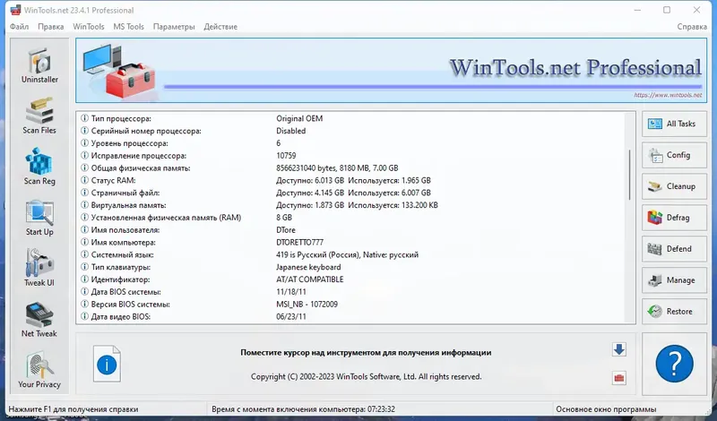Image resolution: width=717 pixels, height=421 pixels.
Task: Click the Cleanup button
Action: tap(674, 186)
